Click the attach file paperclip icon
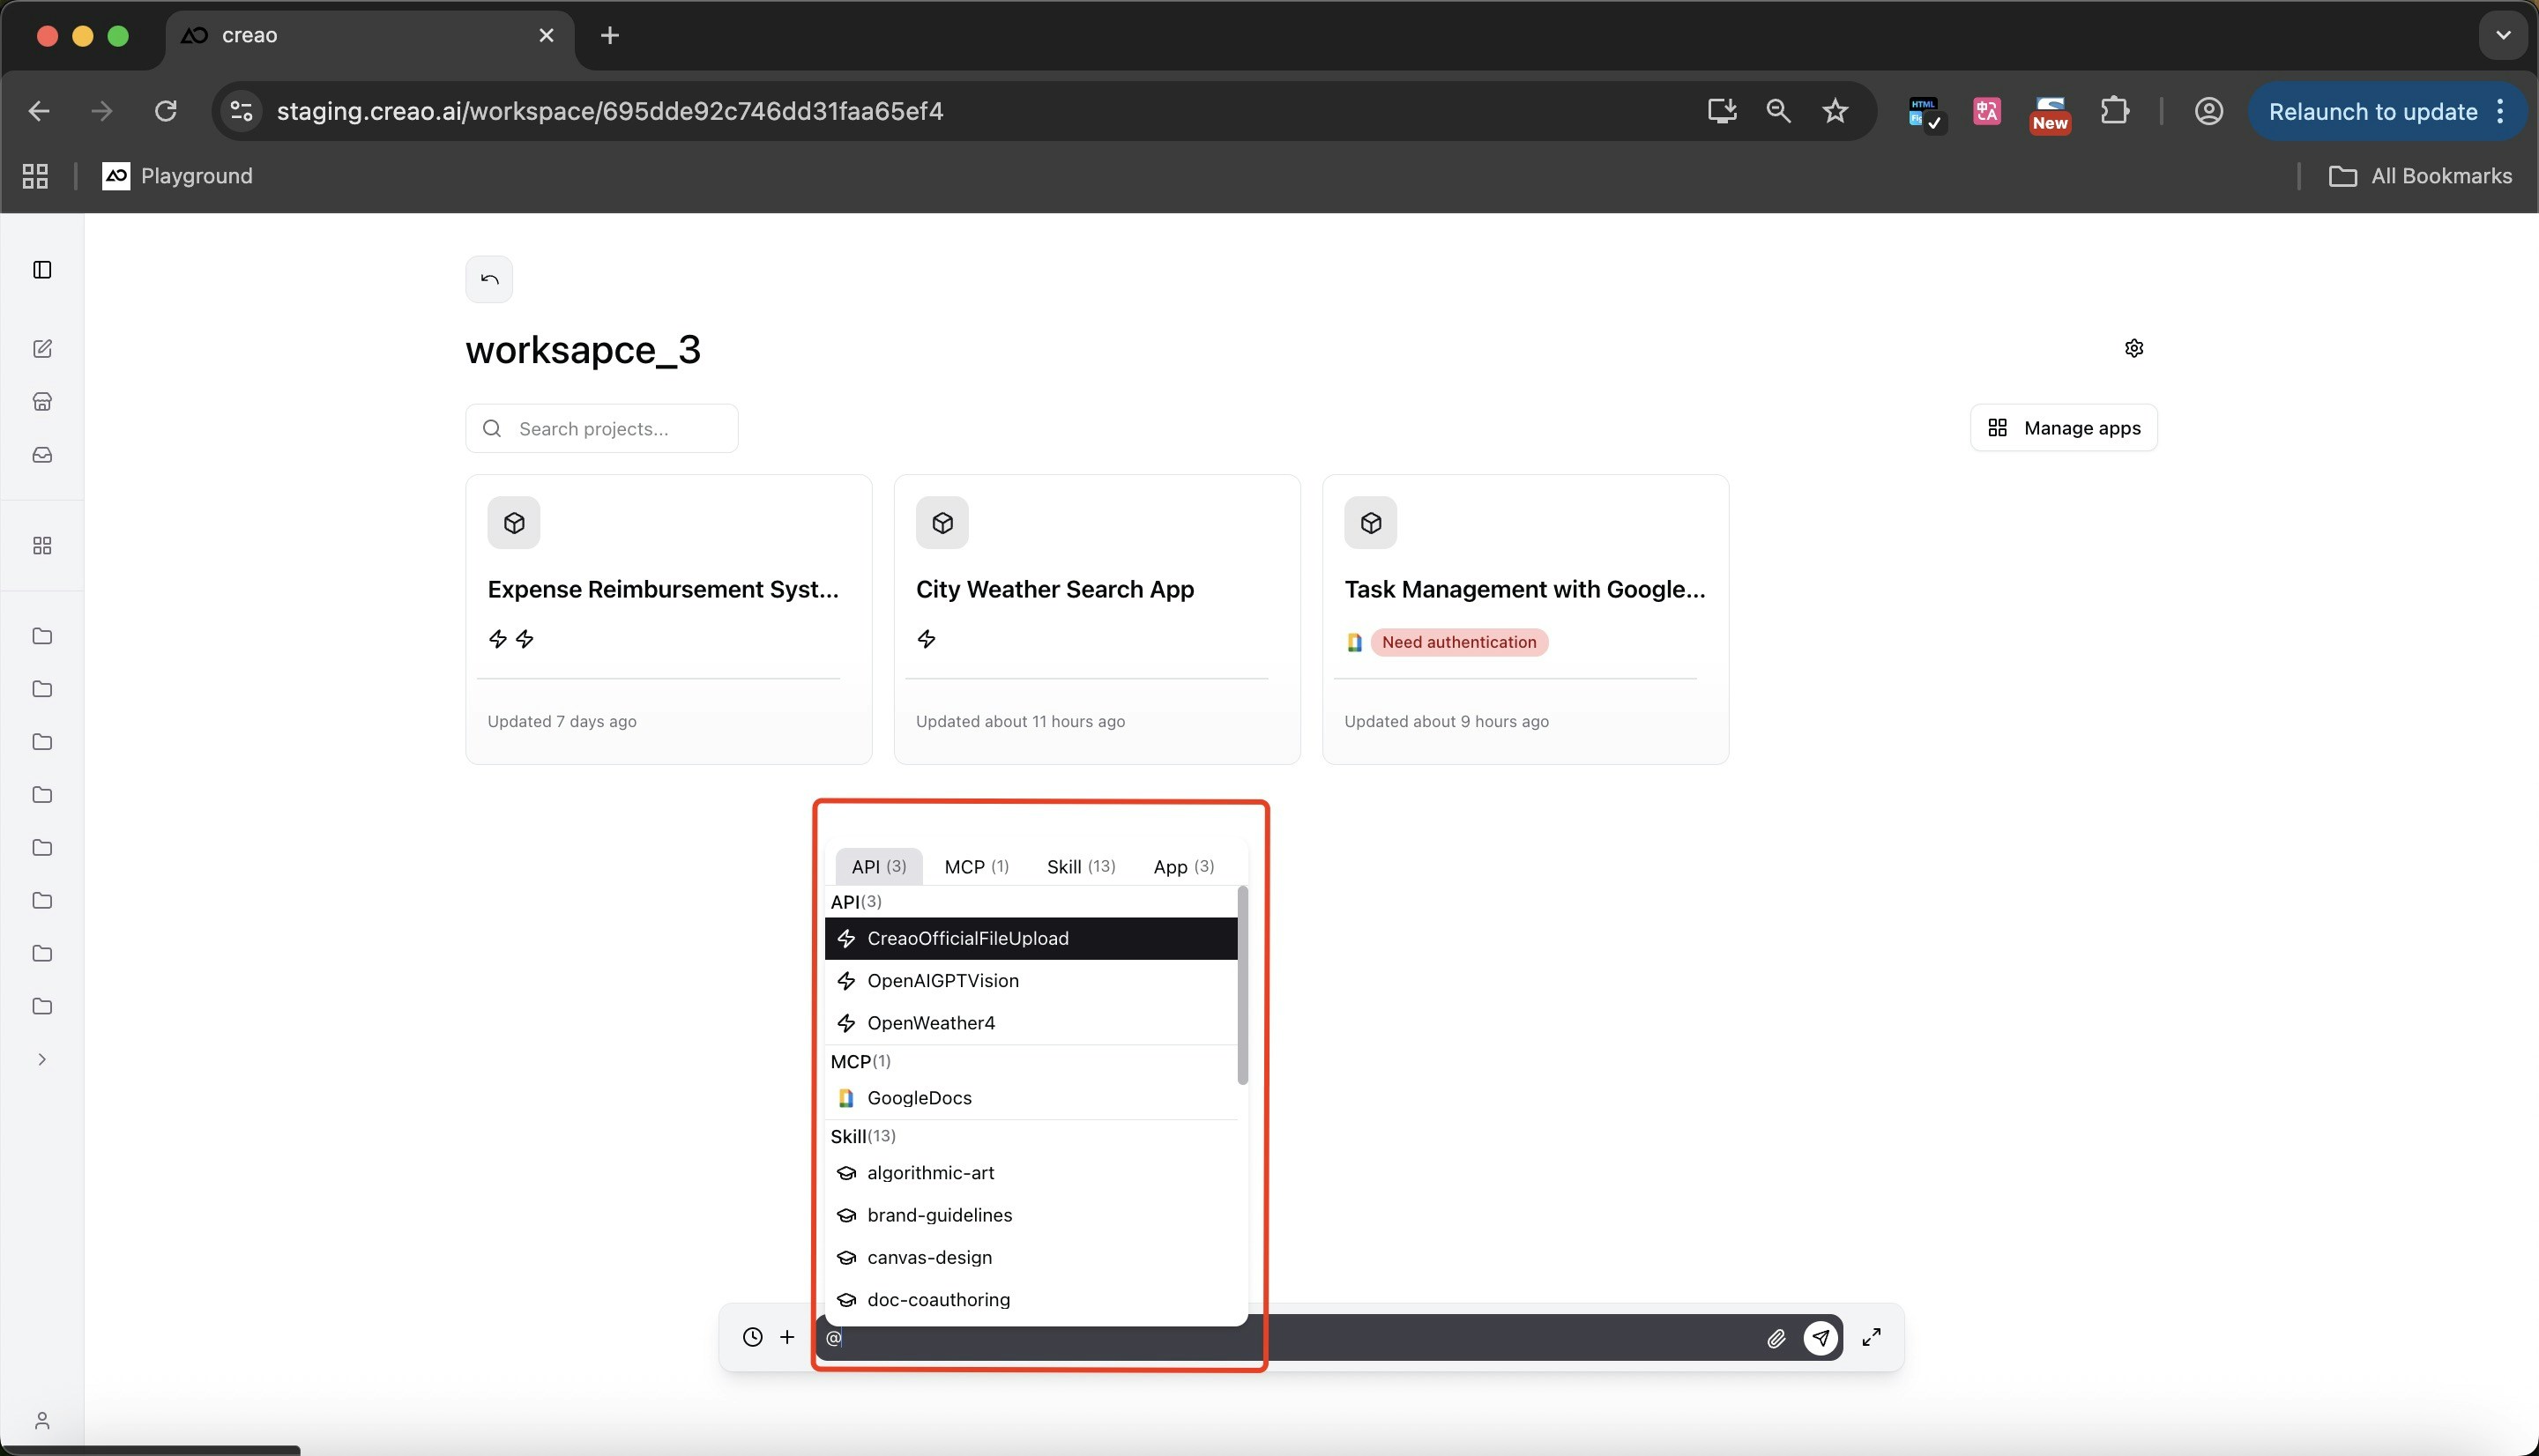Screen dimensions: 2539x1456 pos(1776,1338)
